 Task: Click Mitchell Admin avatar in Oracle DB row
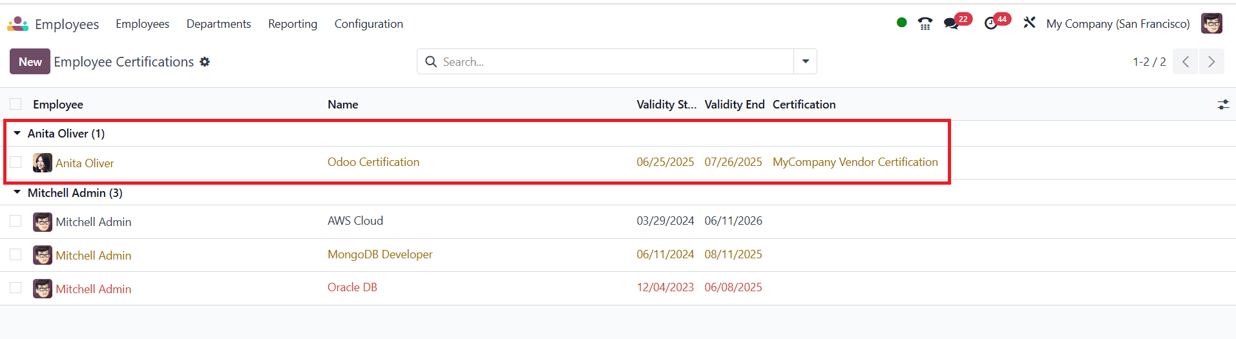tap(43, 289)
